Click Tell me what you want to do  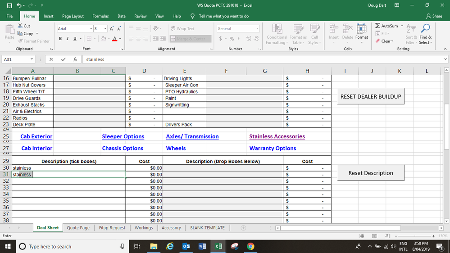coord(223,16)
